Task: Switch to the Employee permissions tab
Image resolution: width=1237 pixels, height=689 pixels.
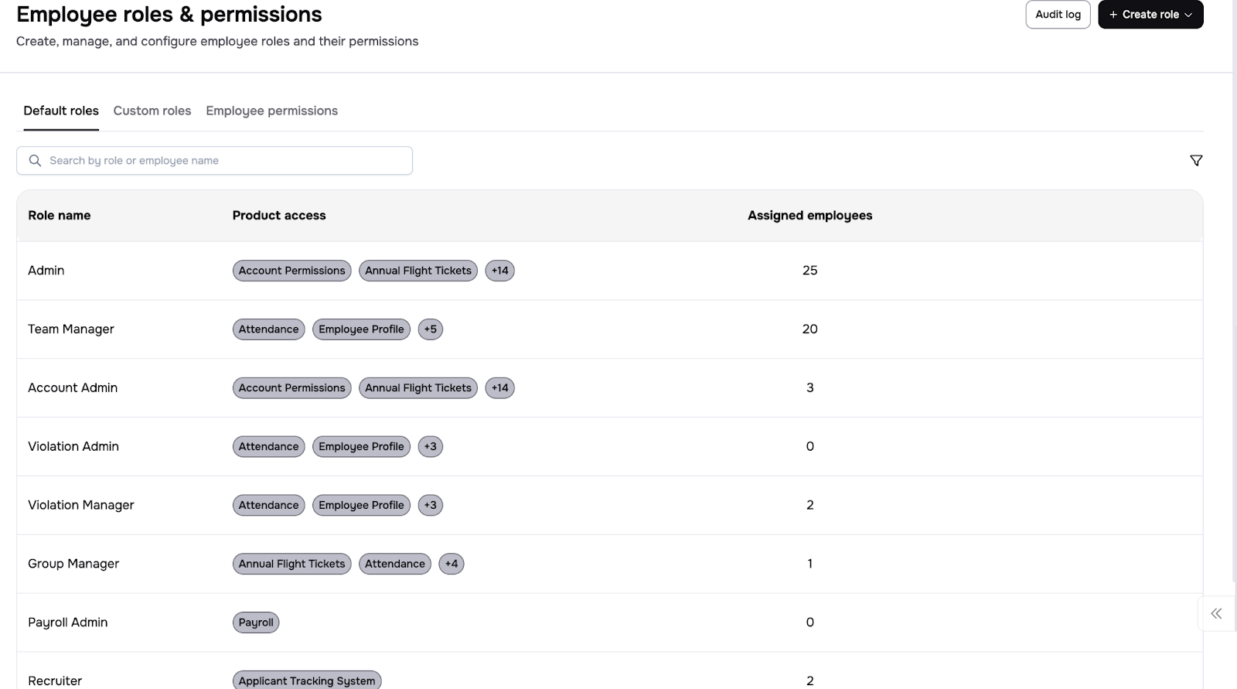Action: tap(271, 111)
